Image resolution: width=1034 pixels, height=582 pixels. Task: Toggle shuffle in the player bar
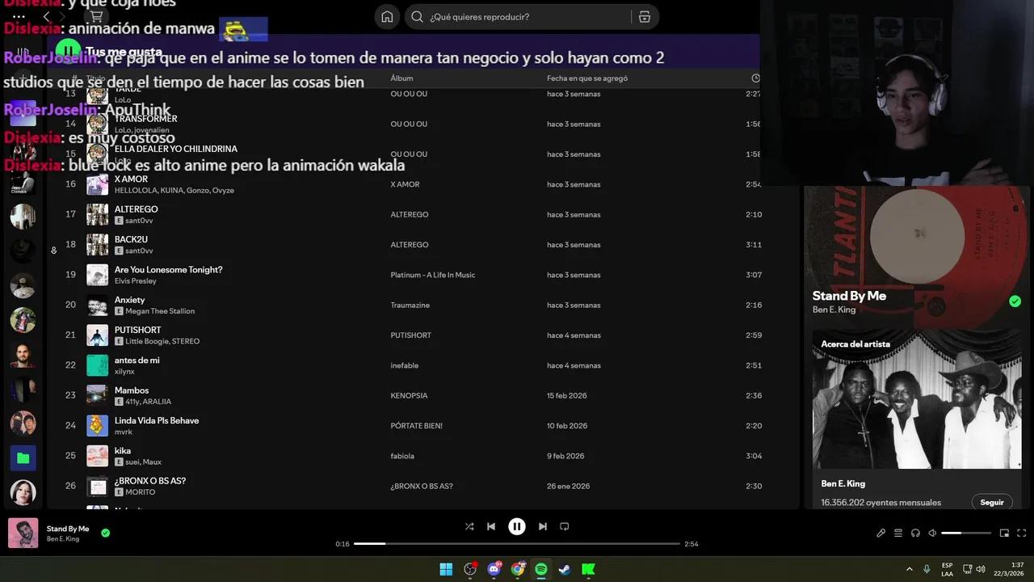(x=469, y=526)
